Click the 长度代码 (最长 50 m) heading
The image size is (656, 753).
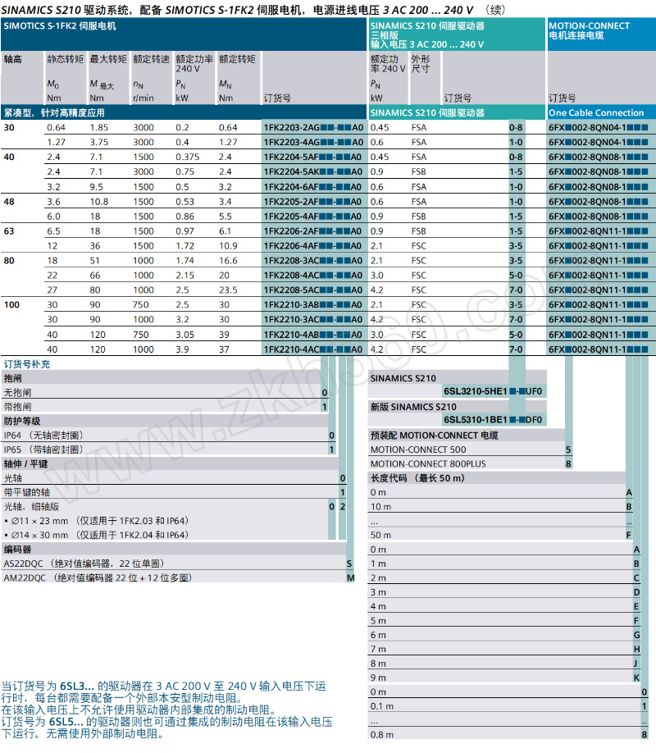pos(412,477)
